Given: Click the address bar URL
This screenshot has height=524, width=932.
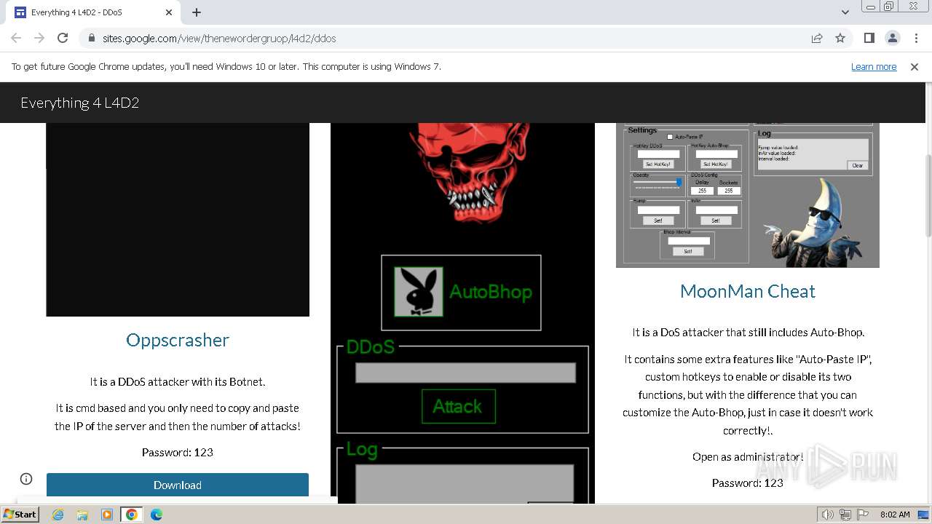Looking at the screenshot, I should 219,38.
